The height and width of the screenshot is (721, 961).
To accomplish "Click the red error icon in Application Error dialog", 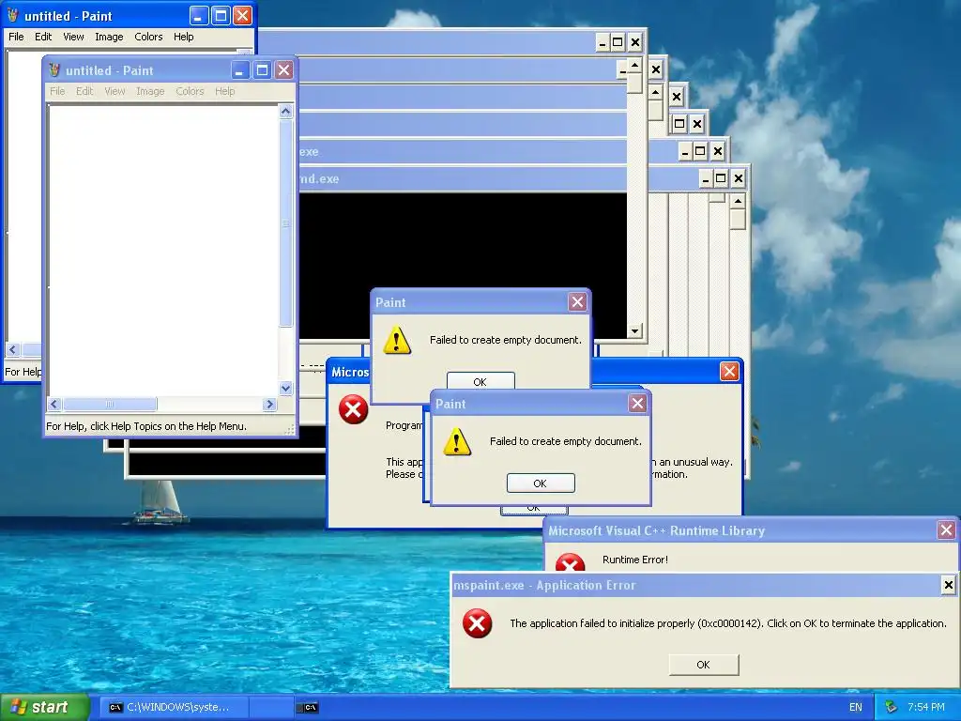I will point(477,623).
